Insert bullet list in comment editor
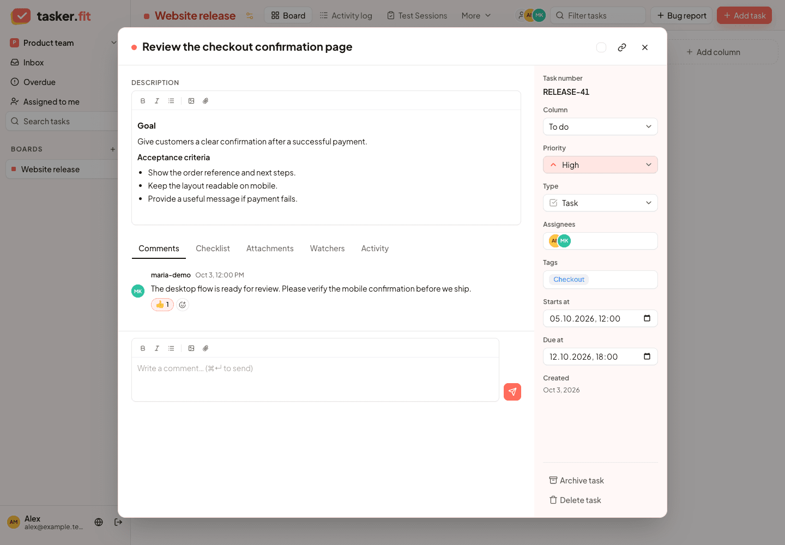This screenshot has height=545, width=785. 171,348
